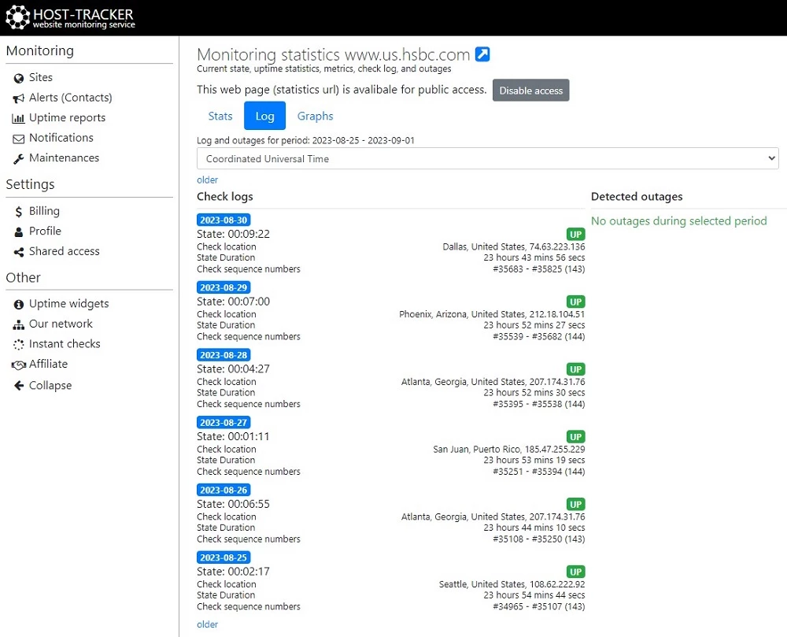
Task: Click the dollar sign icon beside Billing
Action: click(x=19, y=212)
